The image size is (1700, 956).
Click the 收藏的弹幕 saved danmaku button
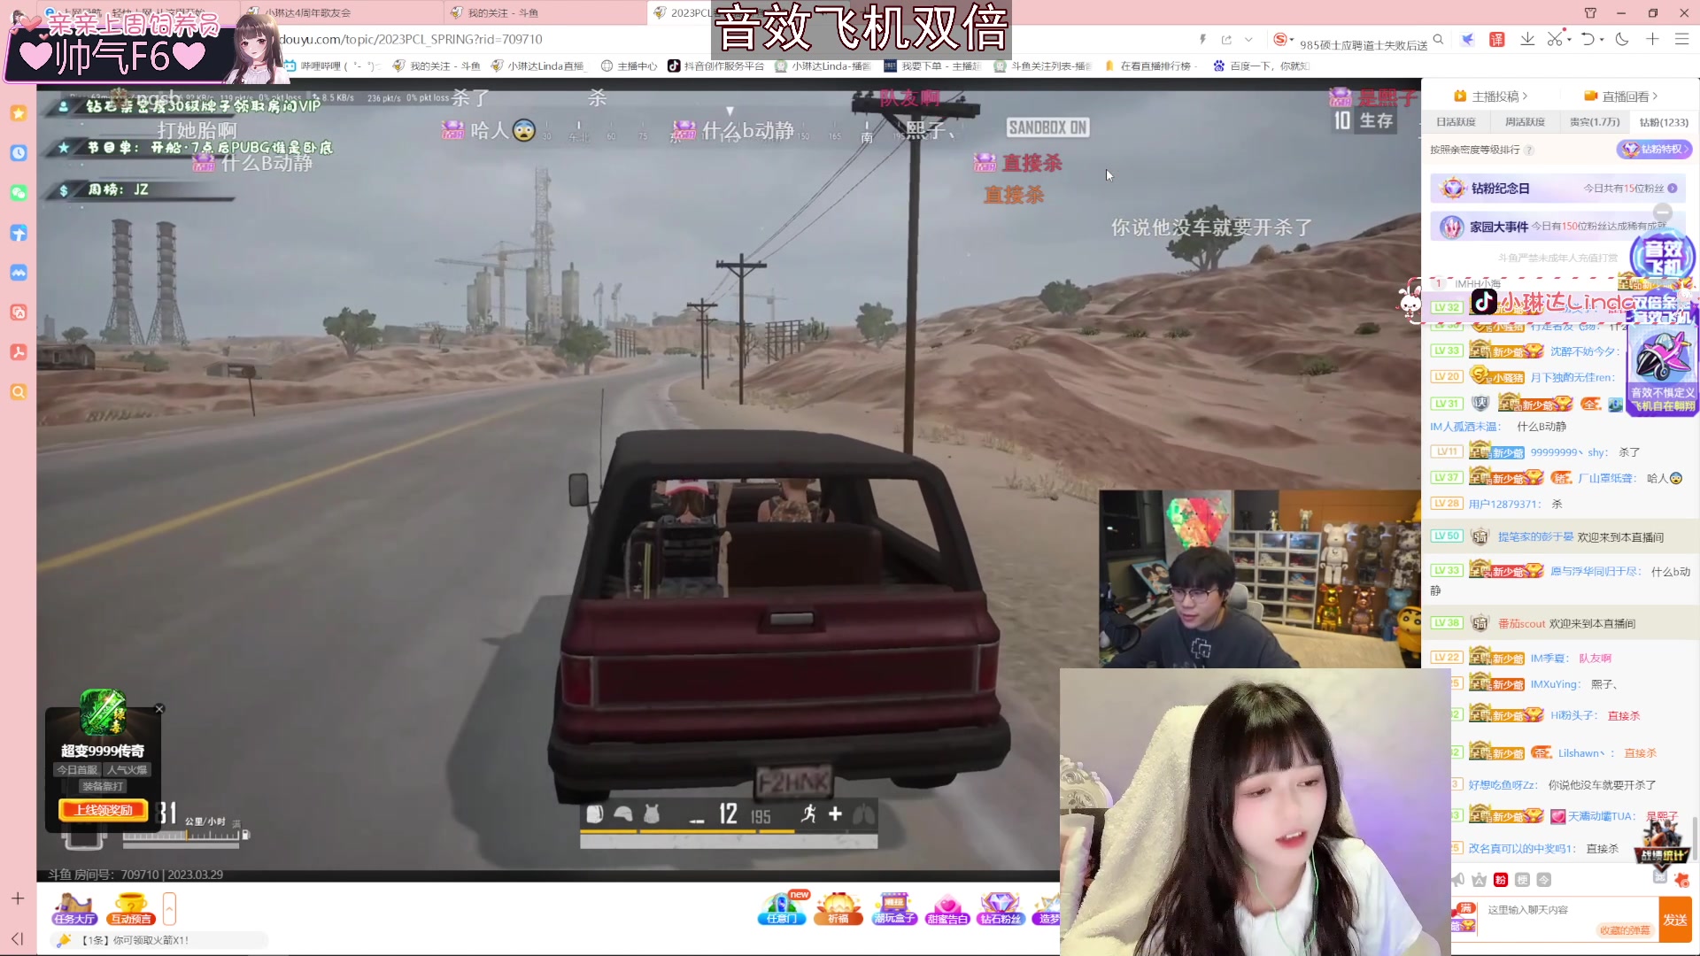[1625, 930]
